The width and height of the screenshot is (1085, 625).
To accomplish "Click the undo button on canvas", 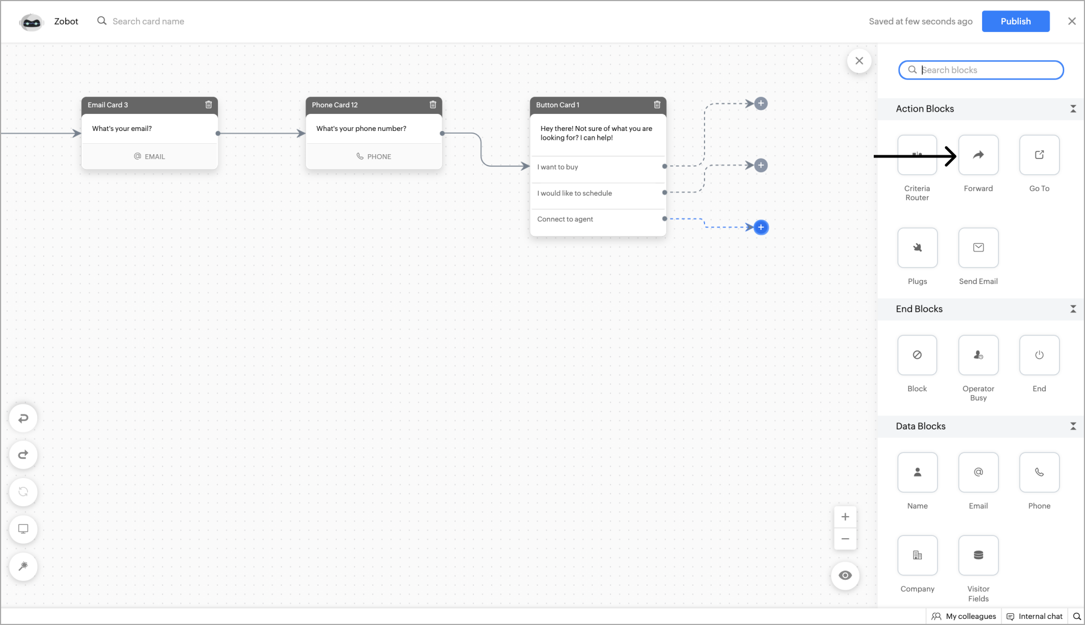I will [23, 418].
